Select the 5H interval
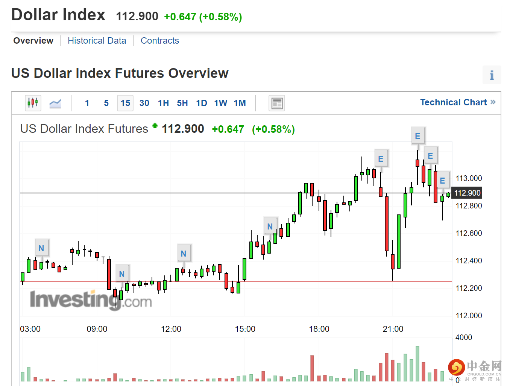 pyautogui.click(x=182, y=103)
